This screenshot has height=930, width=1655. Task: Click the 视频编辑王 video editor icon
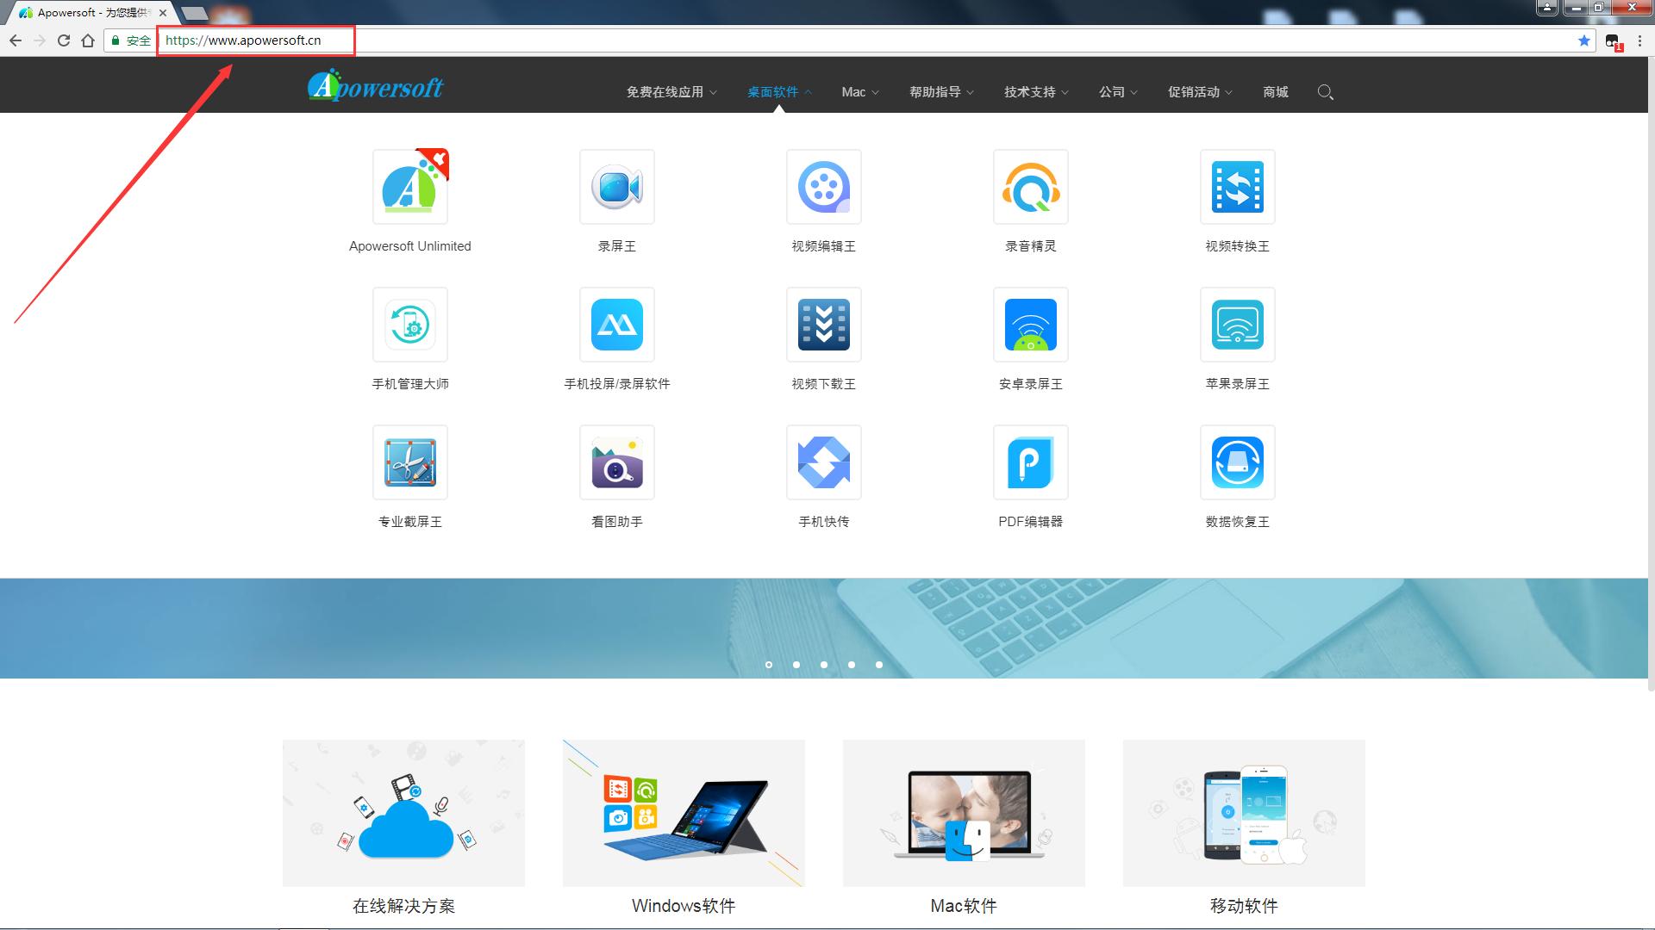823,187
